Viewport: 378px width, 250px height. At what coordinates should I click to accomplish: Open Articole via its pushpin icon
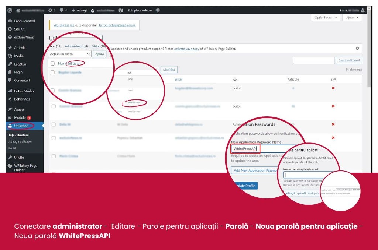(10, 47)
